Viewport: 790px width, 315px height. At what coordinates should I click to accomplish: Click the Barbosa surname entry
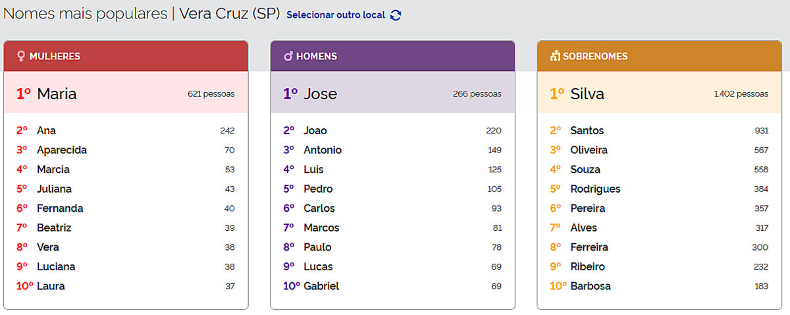point(591,286)
